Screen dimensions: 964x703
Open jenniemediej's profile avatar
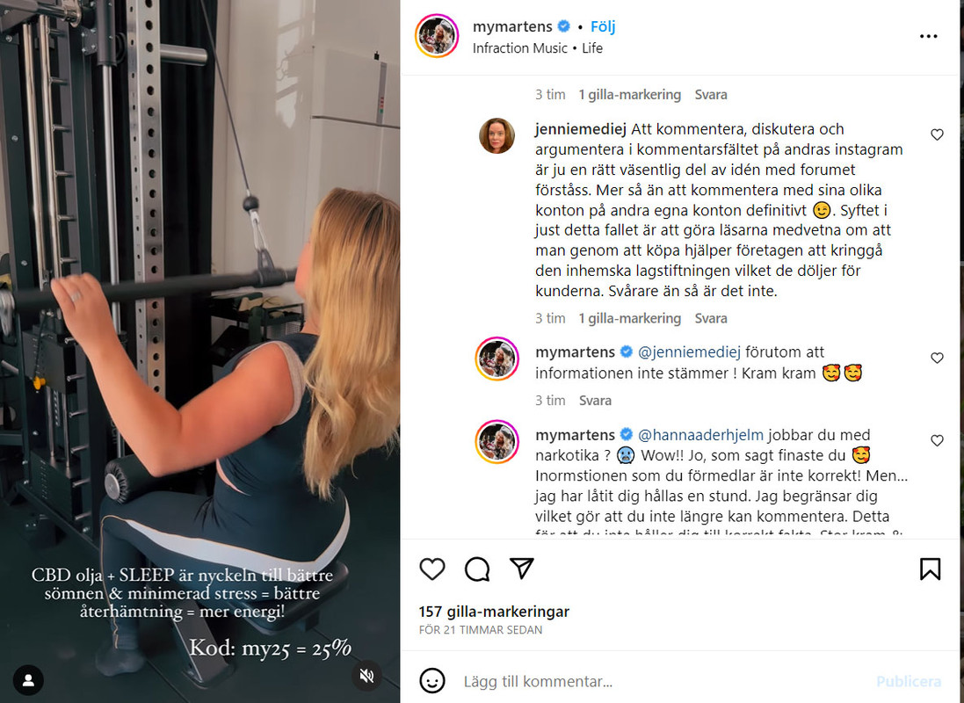pos(496,136)
